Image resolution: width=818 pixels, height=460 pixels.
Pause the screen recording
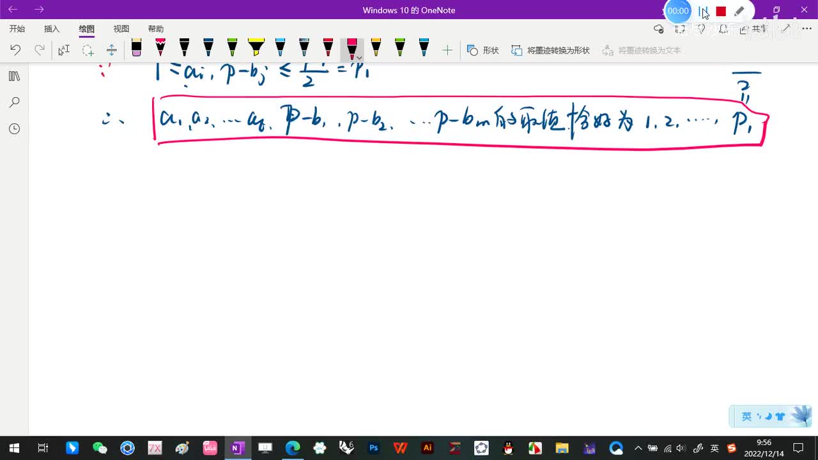[703, 11]
